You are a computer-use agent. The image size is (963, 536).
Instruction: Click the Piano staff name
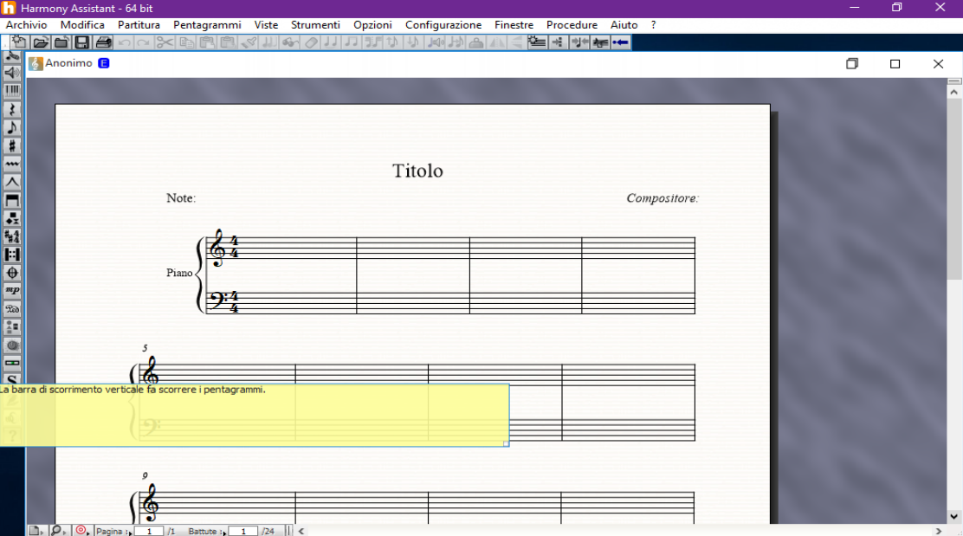point(179,273)
